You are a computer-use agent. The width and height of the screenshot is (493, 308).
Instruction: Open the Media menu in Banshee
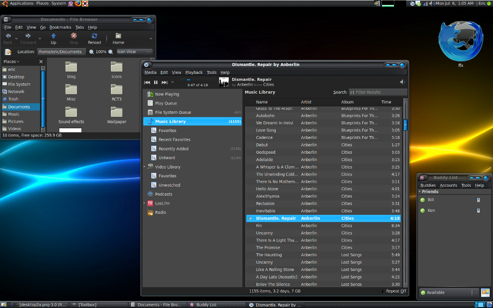[150, 72]
